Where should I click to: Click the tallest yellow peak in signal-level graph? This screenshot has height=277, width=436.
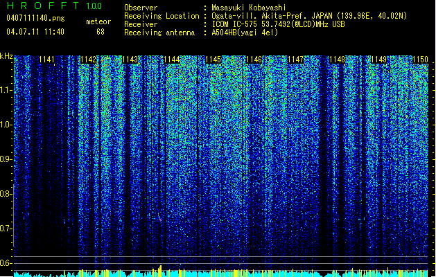[160, 271]
